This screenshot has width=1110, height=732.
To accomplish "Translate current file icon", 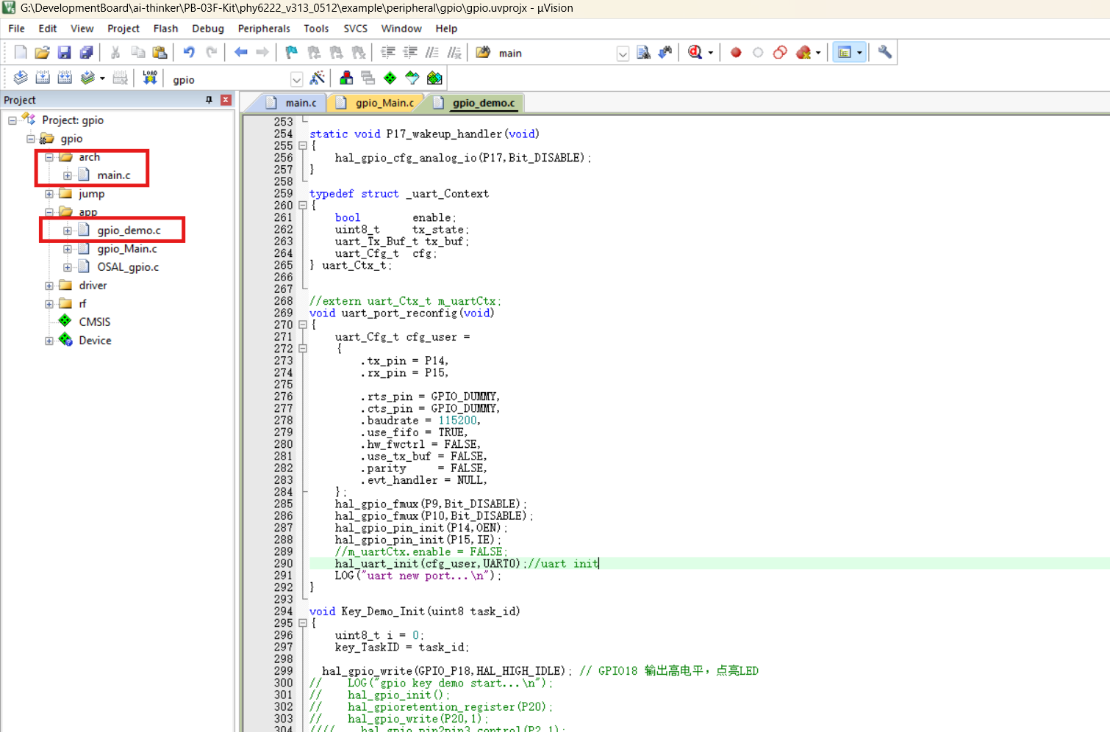I will [21, 78].
